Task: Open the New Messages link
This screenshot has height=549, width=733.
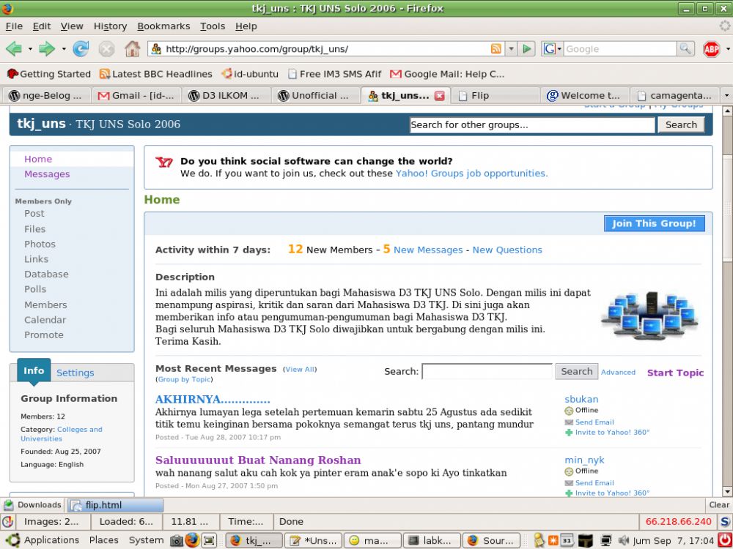Action: pyautogui.click(x=428, y=250)
